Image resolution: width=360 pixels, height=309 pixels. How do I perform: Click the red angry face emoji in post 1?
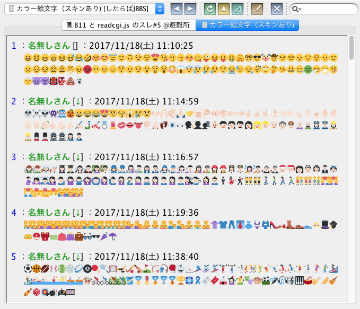[x=87, y=69]
